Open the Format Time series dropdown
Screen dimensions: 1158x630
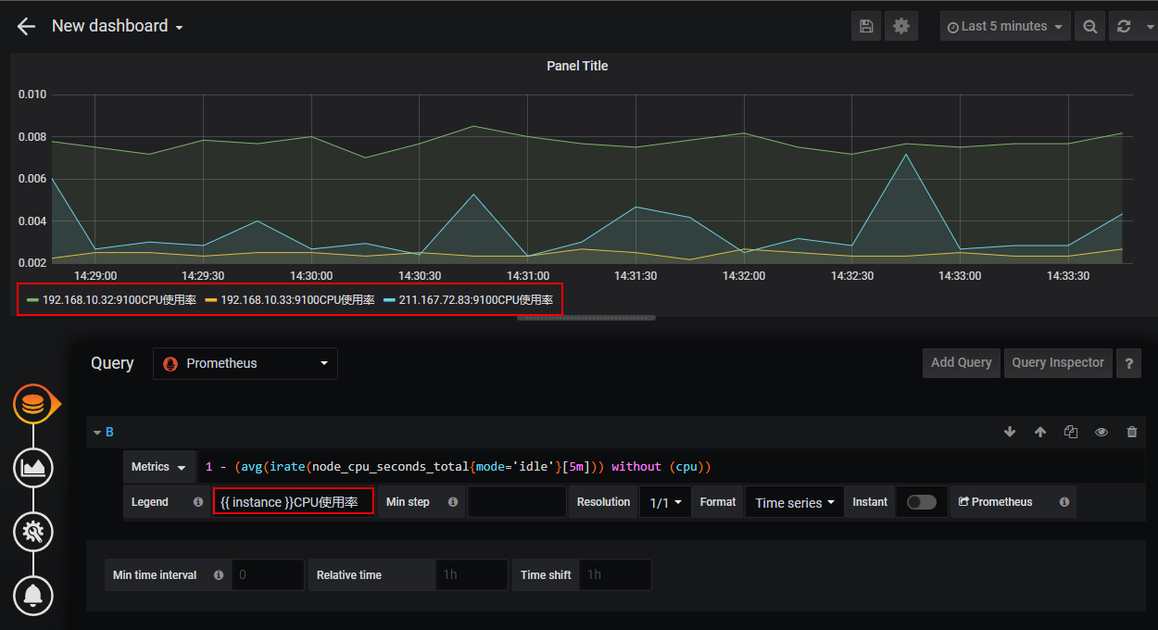[x=794, y=502]
